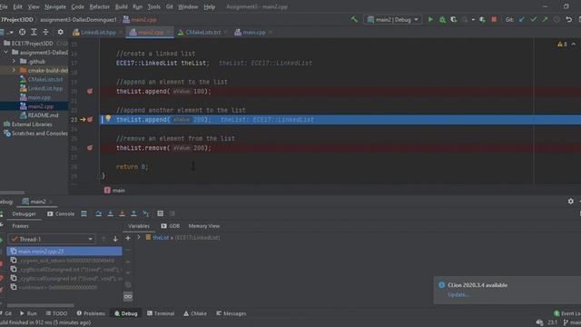This screenshot has width=581, height=327.
Task: Click the Step Out icon
Action: pos(133,213)
